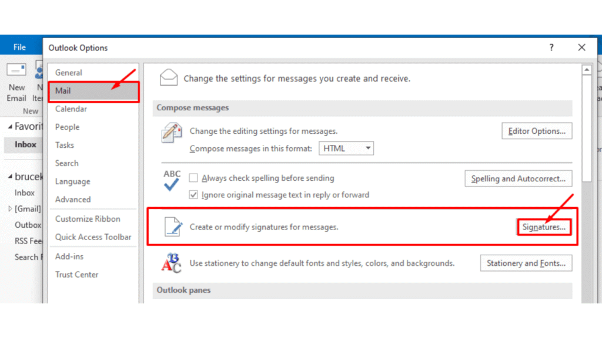Open the RSS Feeds folder
This screenshot has width=602, height=338.
(28, 241)
